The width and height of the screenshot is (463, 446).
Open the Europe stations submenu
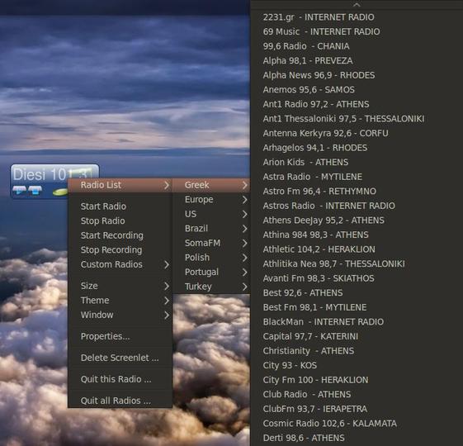click(x=211, y=200)
